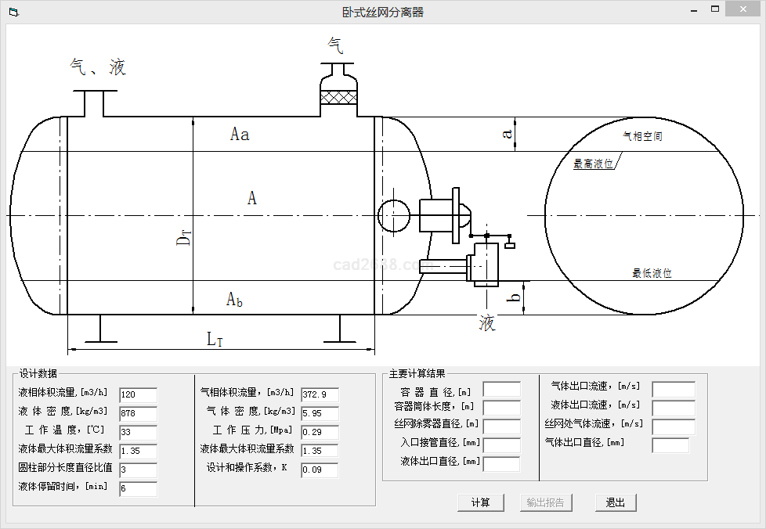Viewport: 766px width, 529px height.
Task: Click the 圆柱部分长度直径比值 input field
Action: point(138,470)
